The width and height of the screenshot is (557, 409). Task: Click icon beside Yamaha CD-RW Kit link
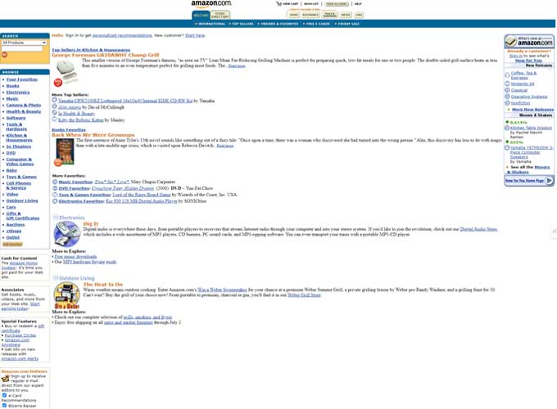[54, 101]
